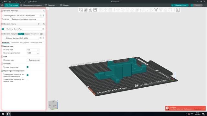Select the Общие process mode toggle
The image size is (207, 116).
[21, 34]
